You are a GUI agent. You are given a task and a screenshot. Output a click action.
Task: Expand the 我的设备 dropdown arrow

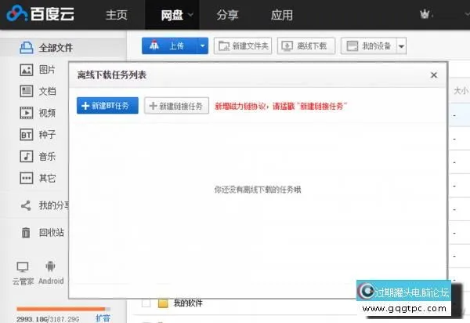click(x=401, y=46)
